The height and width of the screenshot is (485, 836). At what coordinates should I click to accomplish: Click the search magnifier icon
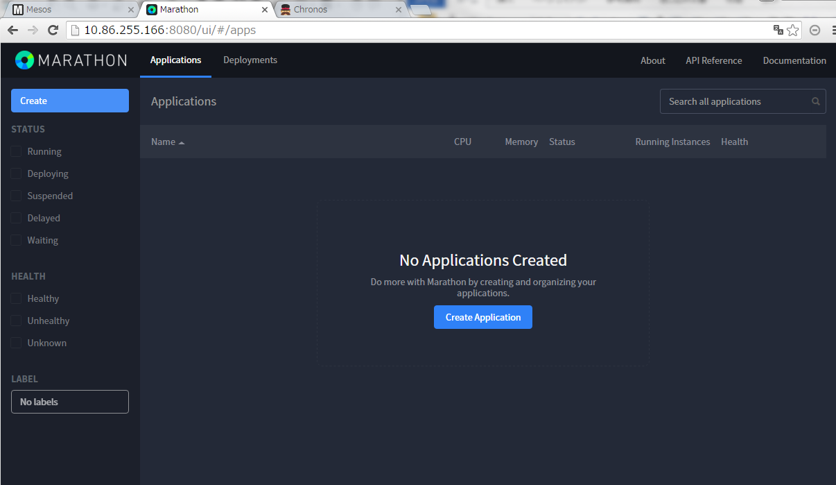click(816, 101)
